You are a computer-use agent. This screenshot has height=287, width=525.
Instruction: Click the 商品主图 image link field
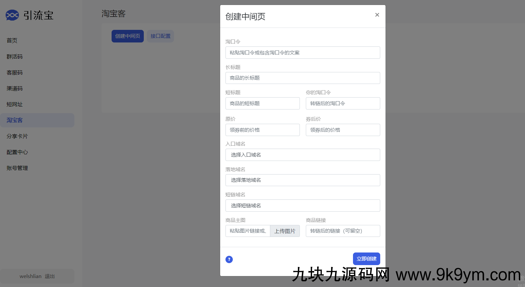(248, 231)
